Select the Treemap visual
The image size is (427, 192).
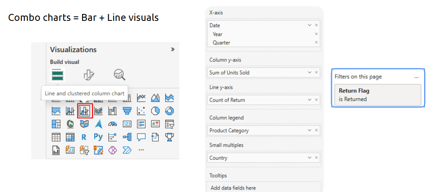[x=56, y=124]
